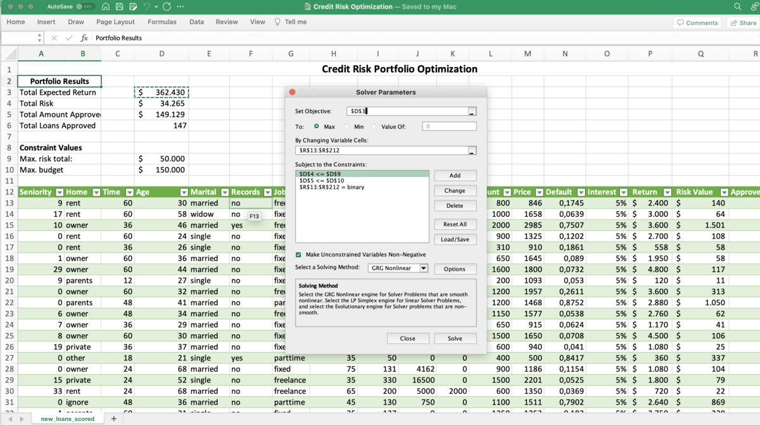Viewport: 760px width, 426px height.
Task: Collapse the Set Objective range selector
Action: coord(472,112)
